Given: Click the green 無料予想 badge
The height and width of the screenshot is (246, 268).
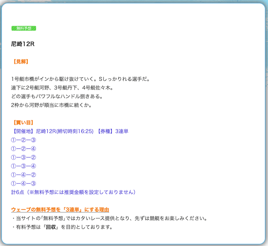Looking at the screenshot, I should pyautogui.click(x=23, y=28).
